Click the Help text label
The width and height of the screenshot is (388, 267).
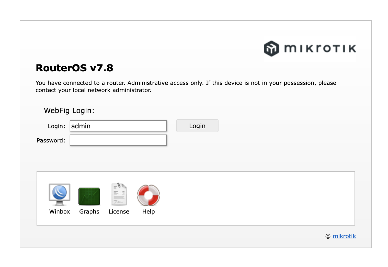(x=149, y=212)
